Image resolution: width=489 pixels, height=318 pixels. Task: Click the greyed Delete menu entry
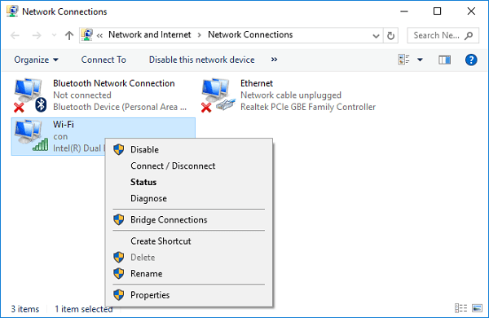[x=189, y=257]
